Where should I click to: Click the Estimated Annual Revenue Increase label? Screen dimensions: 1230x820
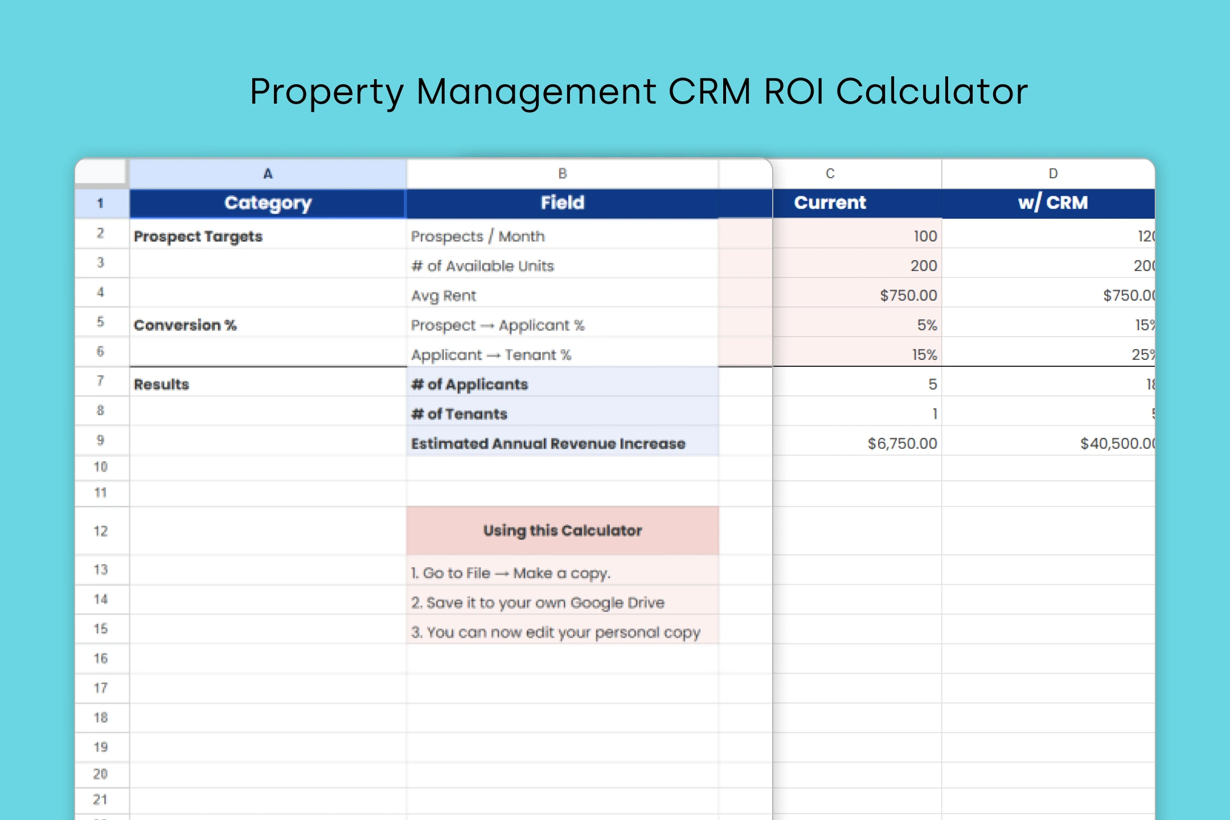point(548,443)
